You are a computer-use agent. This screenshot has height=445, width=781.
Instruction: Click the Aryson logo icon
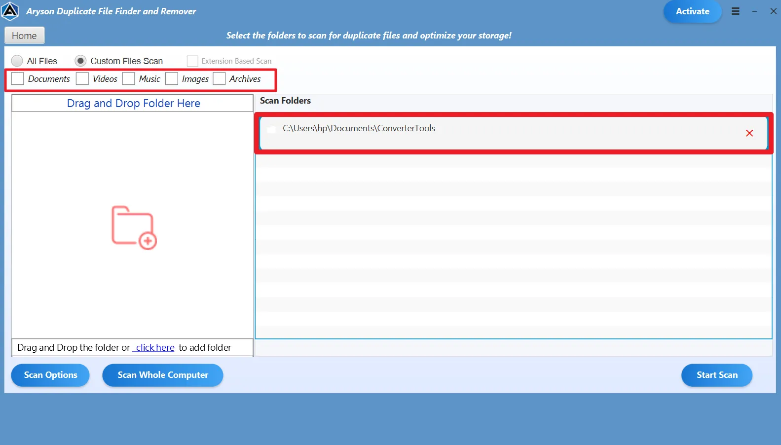tap(10, 11)
